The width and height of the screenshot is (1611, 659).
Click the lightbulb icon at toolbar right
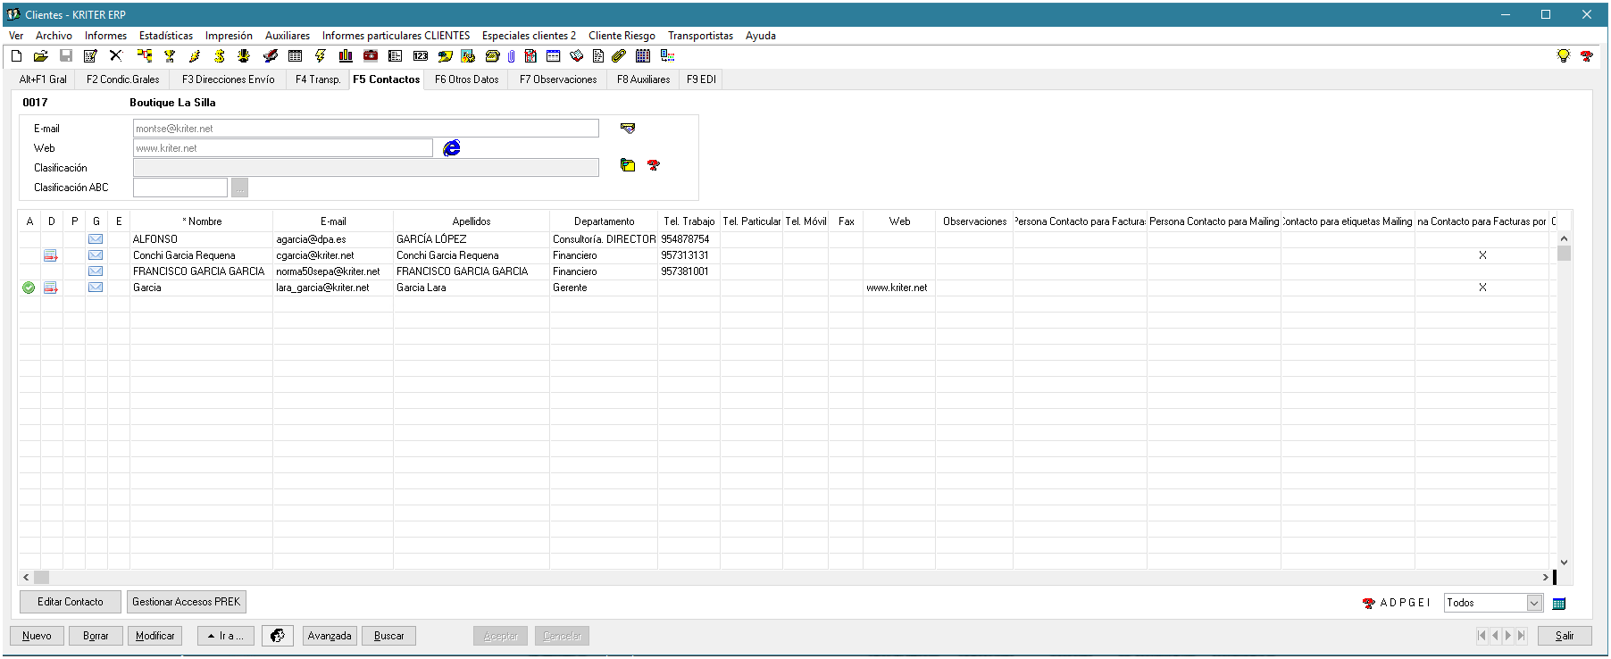(1563, 55)
